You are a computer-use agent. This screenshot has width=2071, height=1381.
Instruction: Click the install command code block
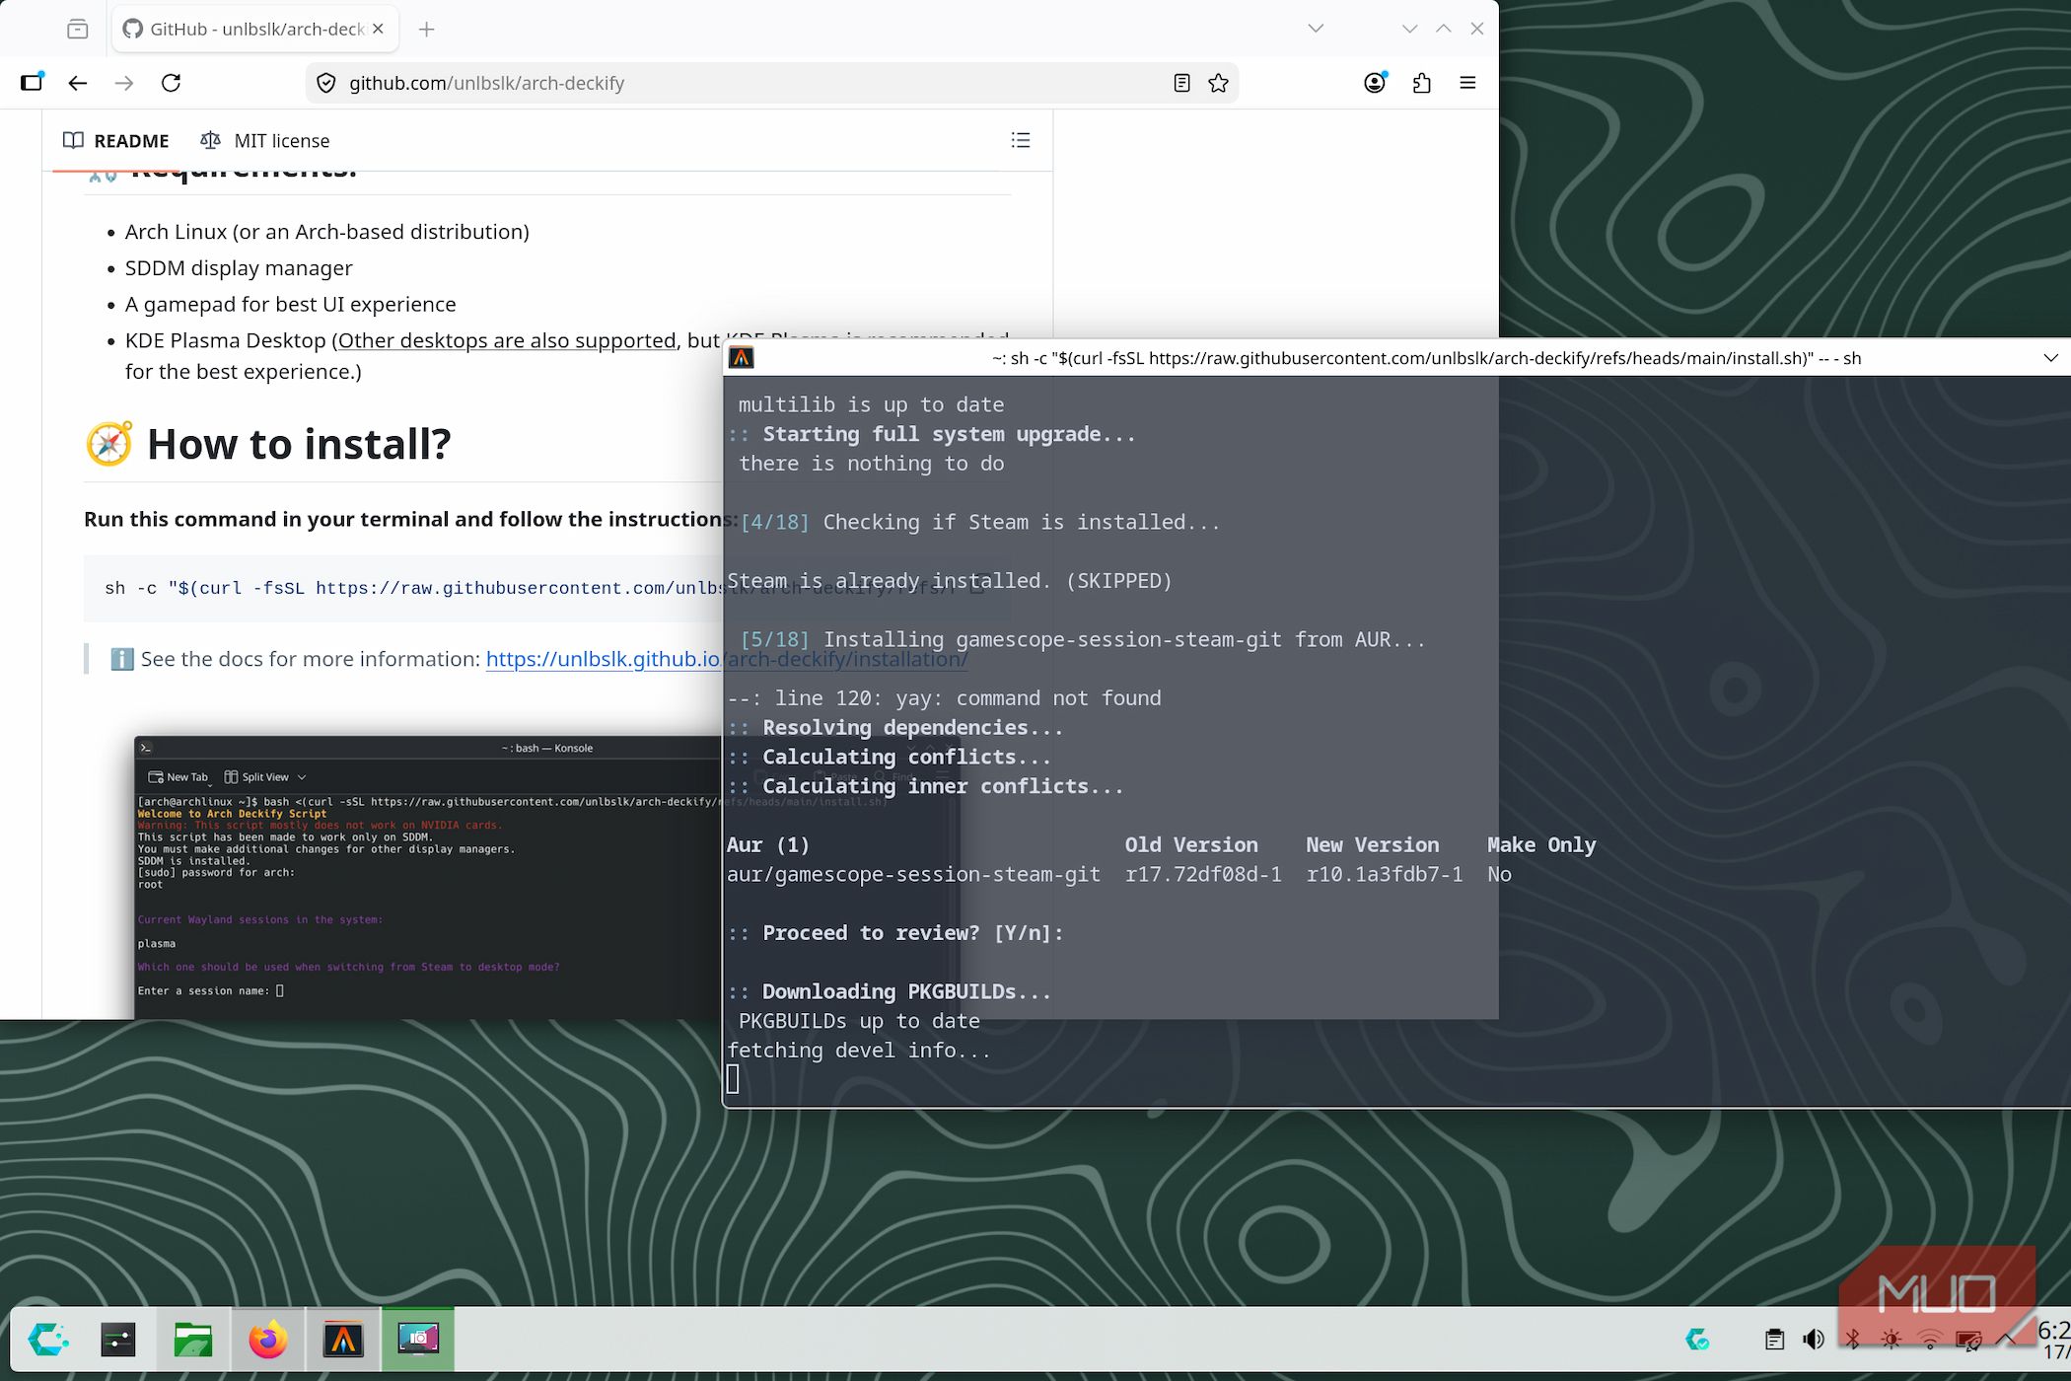(404, 588)
